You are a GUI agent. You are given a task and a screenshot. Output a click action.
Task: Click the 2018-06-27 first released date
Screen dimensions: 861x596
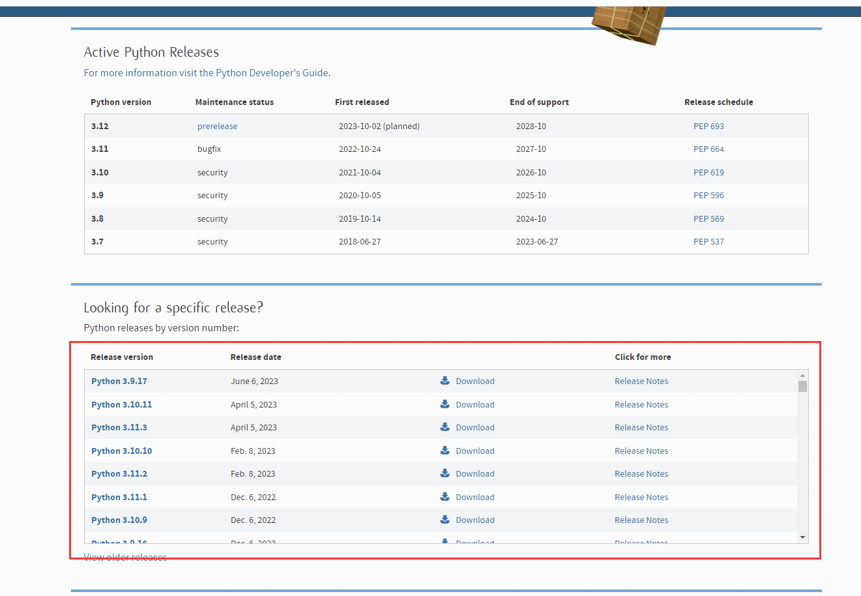click(x=360, y=242)
